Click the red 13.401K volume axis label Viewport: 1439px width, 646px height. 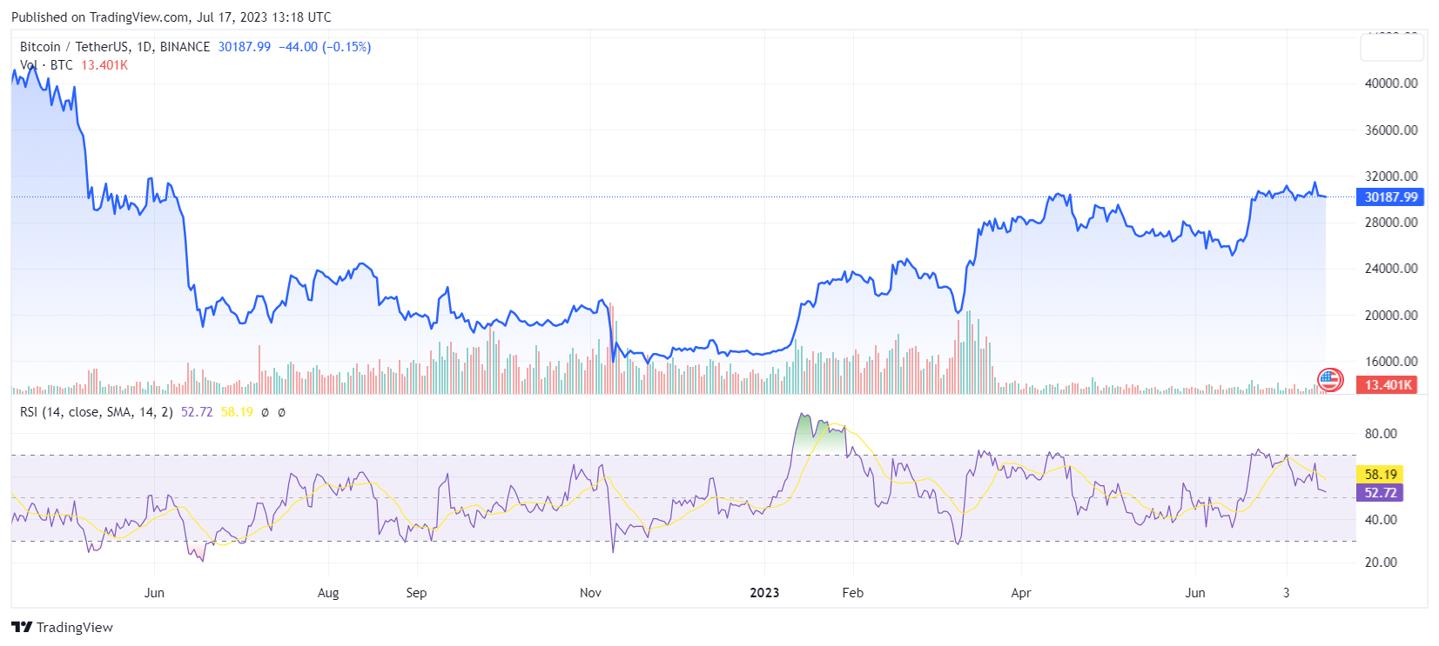(1389, 384)
